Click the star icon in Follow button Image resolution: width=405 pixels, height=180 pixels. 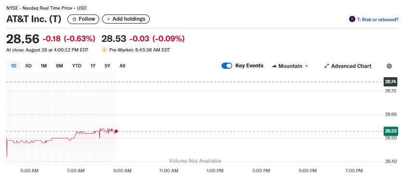point(74,19)
